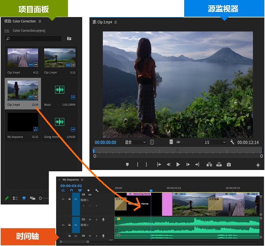265x246 pixels.
Task: Go to In point in Source Monitor
Action: tap(159, 164)
